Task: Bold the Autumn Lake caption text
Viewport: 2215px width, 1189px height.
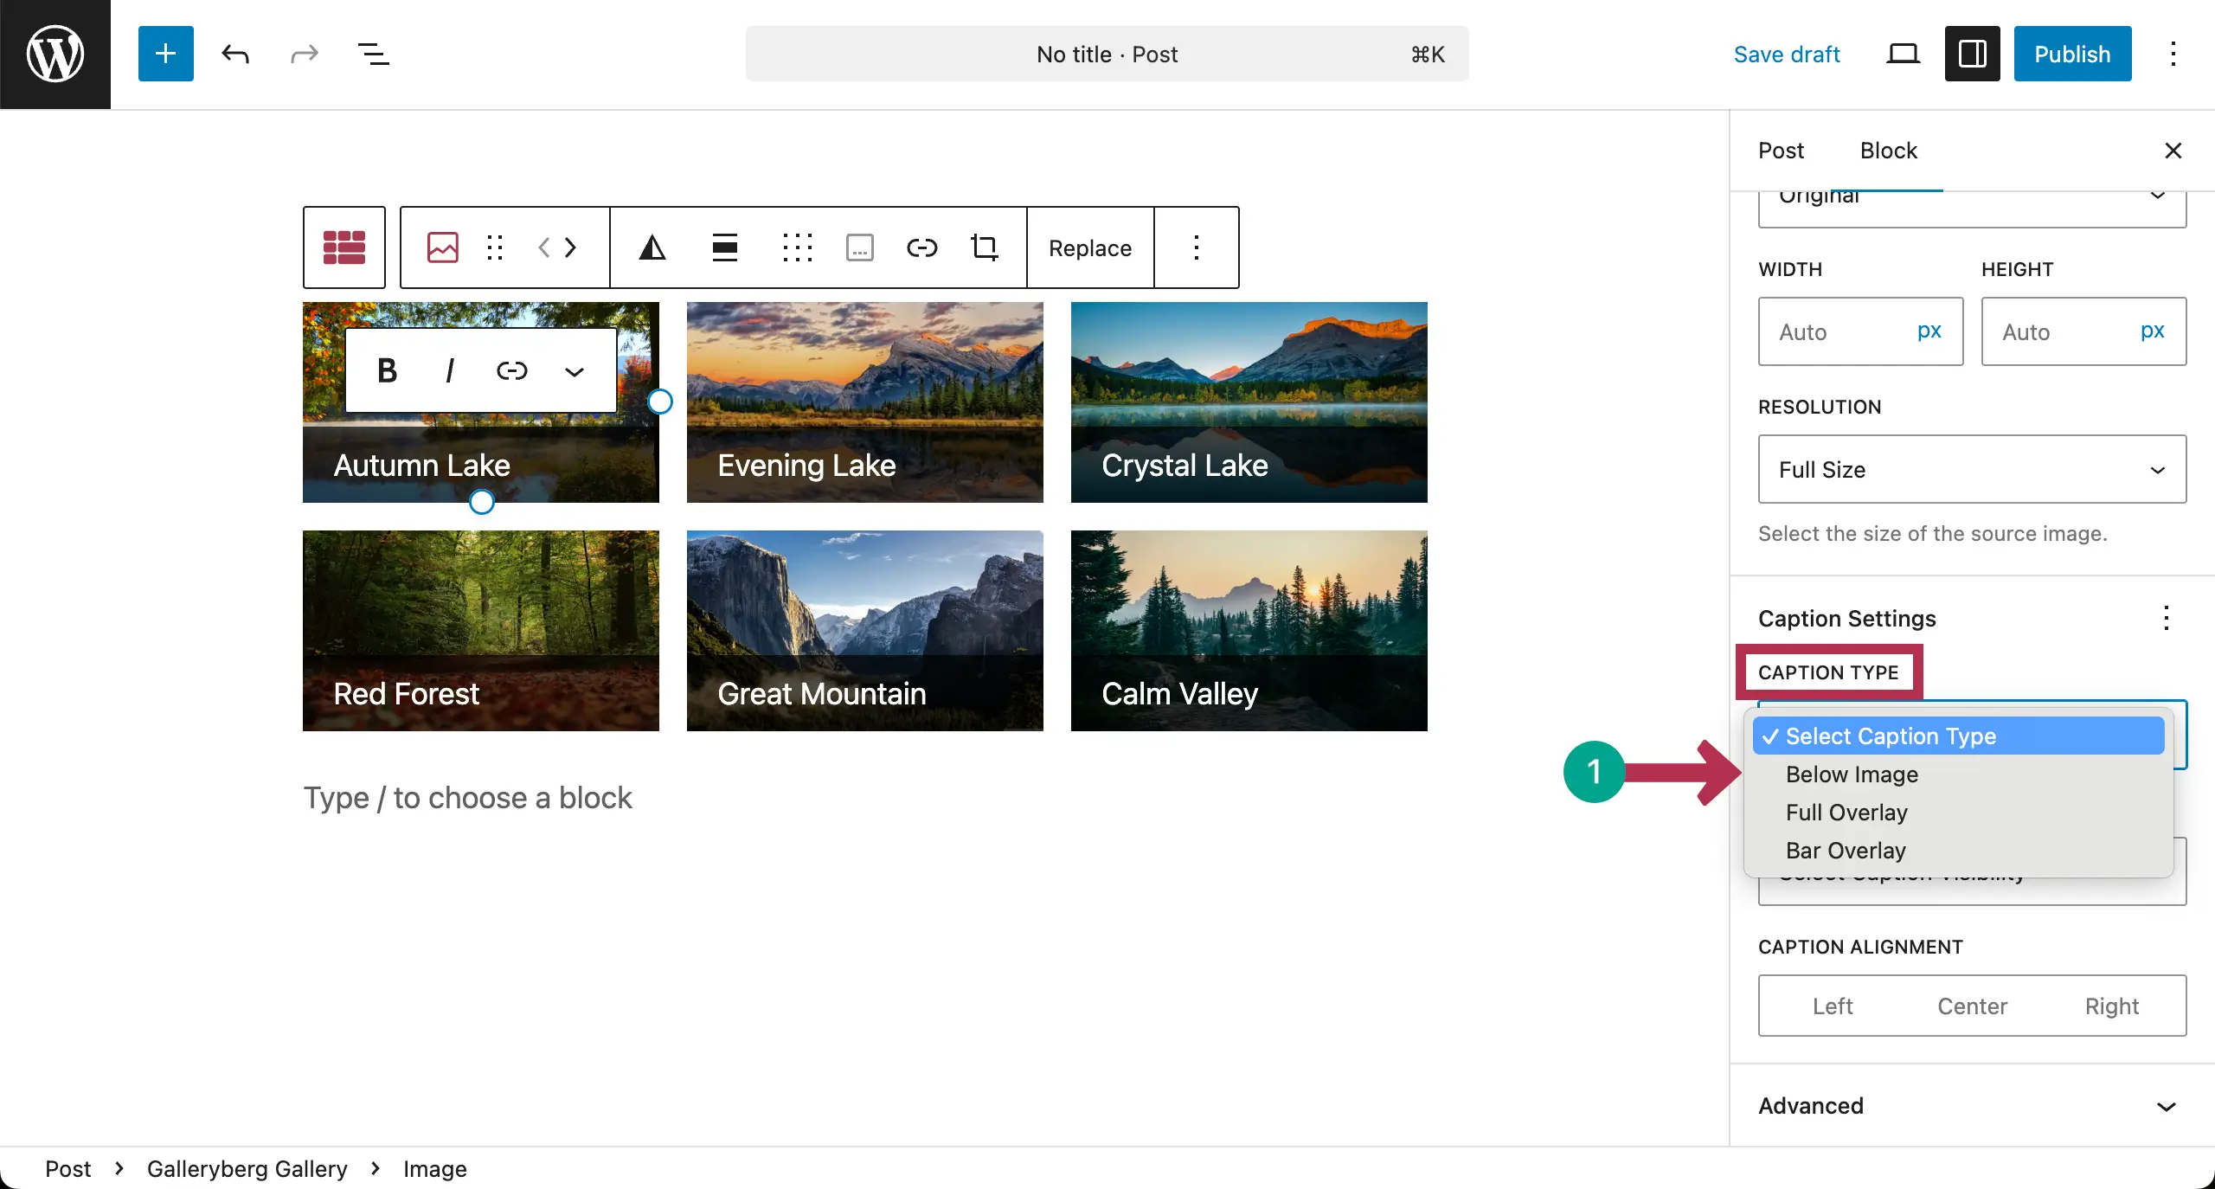Action: pyautogui.click(x=386, y=370)
